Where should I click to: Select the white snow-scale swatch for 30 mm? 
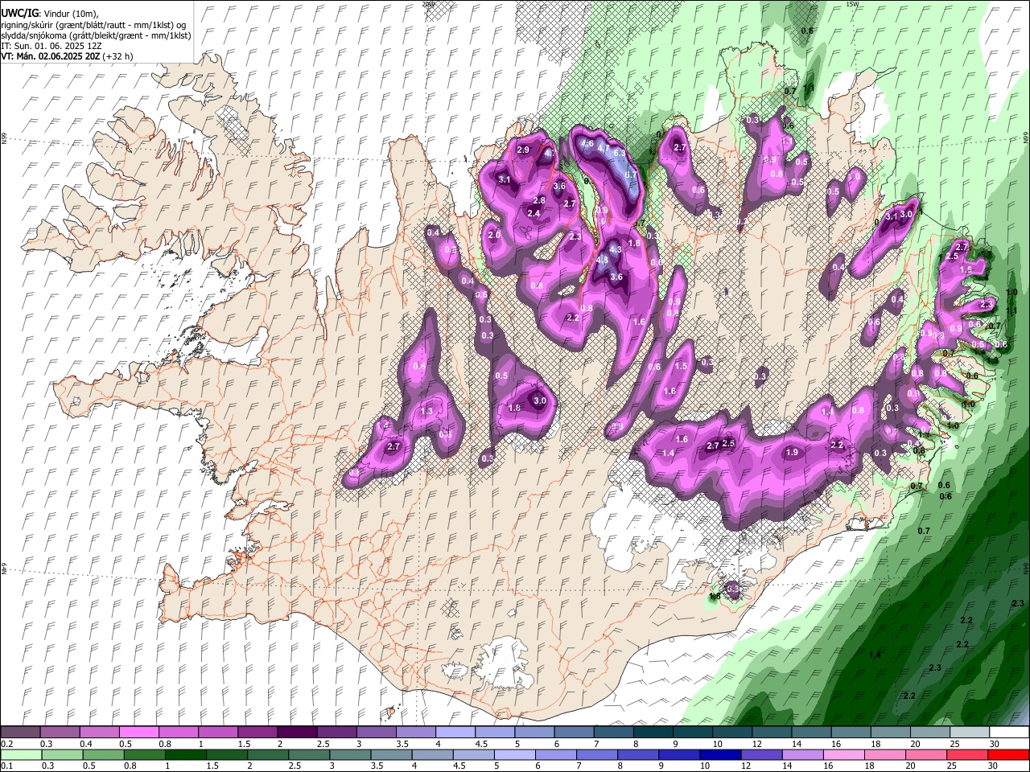1010,732
